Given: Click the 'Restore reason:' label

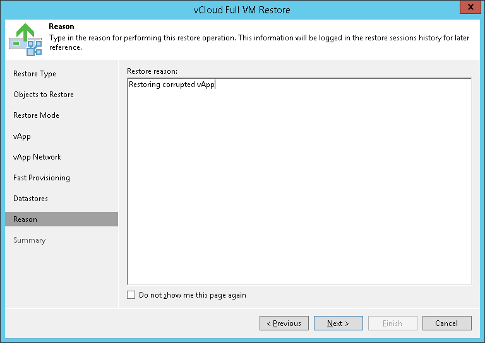Looking at the screenshot, I should point(152,71).
